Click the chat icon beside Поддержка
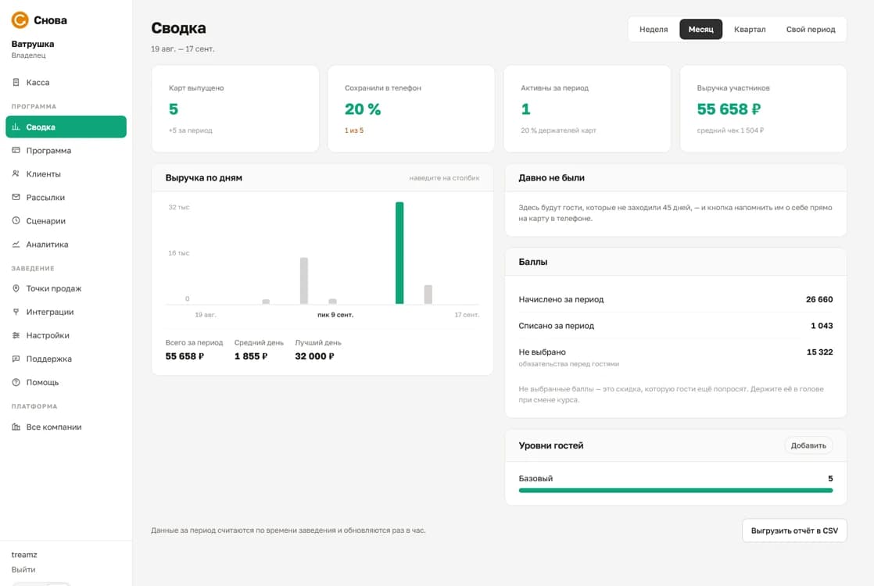This screenshot has width=874, height=586. tap(16, 359)
